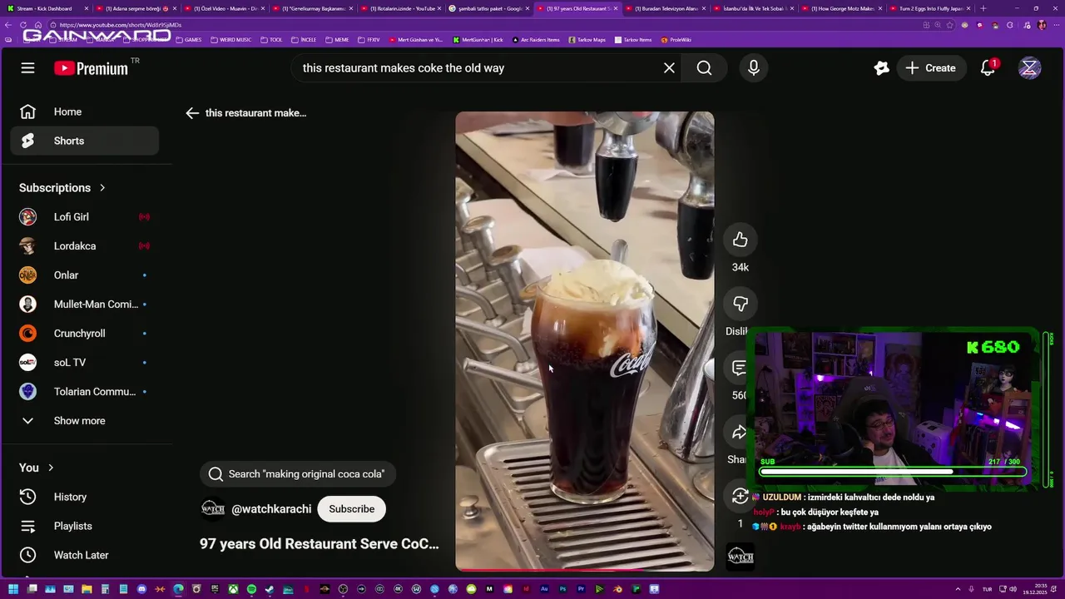This screenshot has width=1065, height=599.
Task: Open Spotify from the taskbar
Action: pos(251,590)
